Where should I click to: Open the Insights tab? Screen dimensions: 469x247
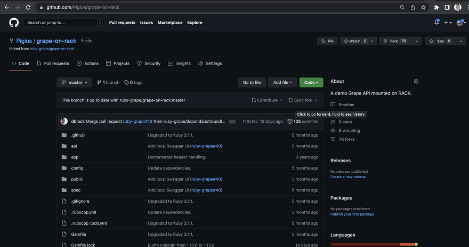point(179,63)
